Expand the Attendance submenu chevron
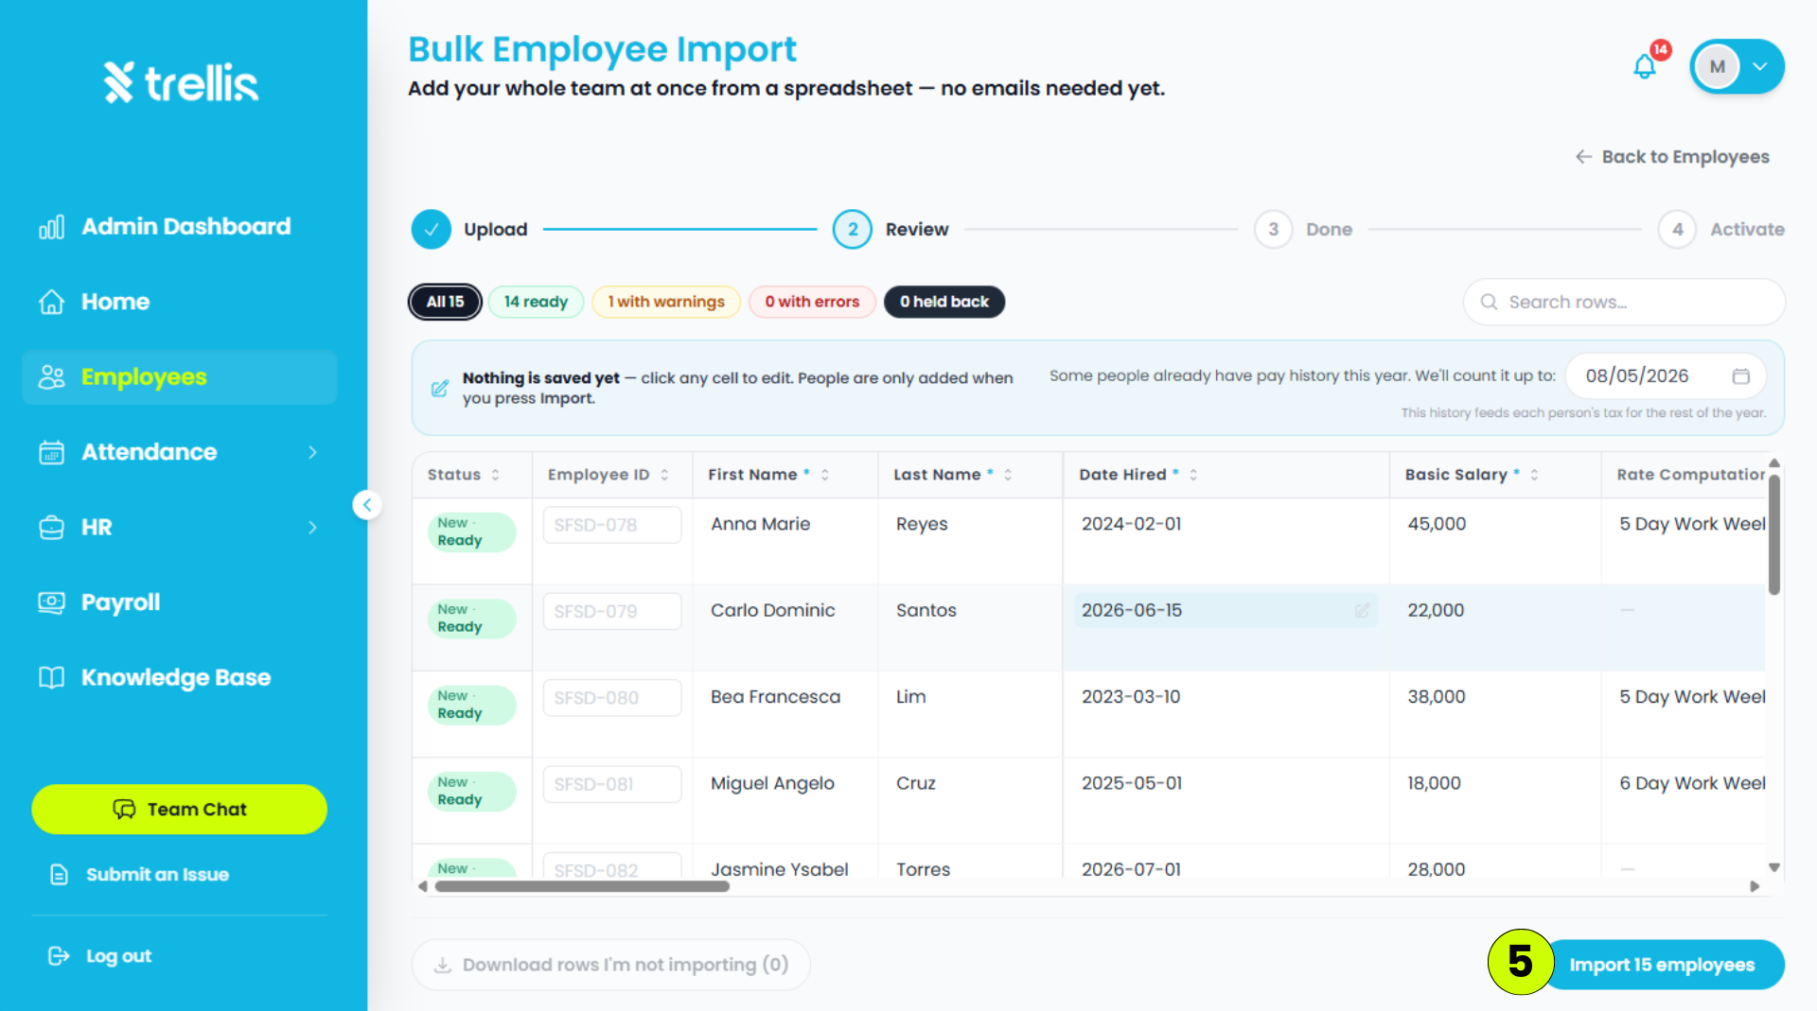 tap(312, 452)
